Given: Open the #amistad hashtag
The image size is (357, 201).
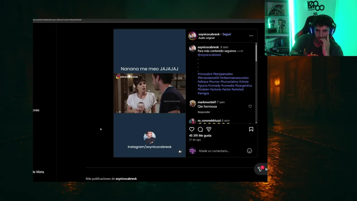Looking at the screenshot, I should 237,89.
